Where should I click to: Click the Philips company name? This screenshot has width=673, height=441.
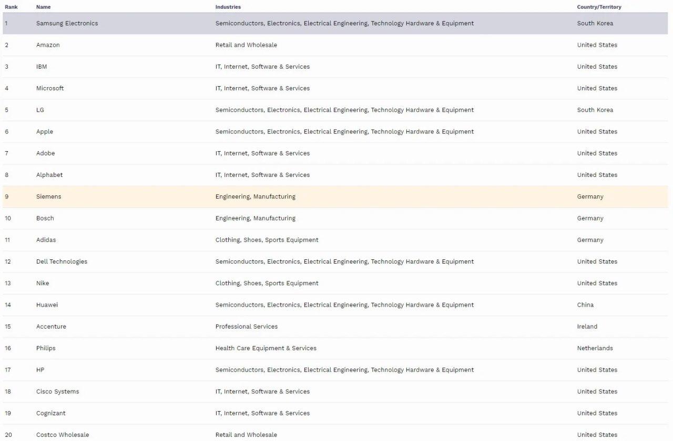click(46, 348)
